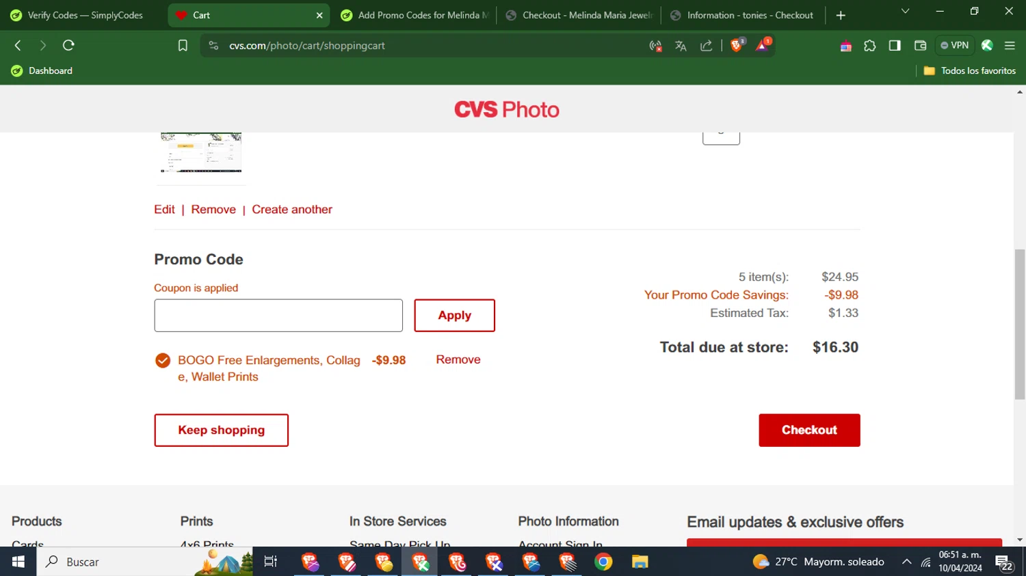Image resolution: width=1026 pixels, height=576 pixels.
Task: Open Todos los favoritos bookmarks folder
Action: (x=969, y=71)
